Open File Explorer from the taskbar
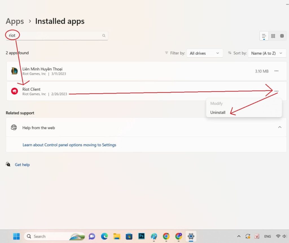 (117, 236)
